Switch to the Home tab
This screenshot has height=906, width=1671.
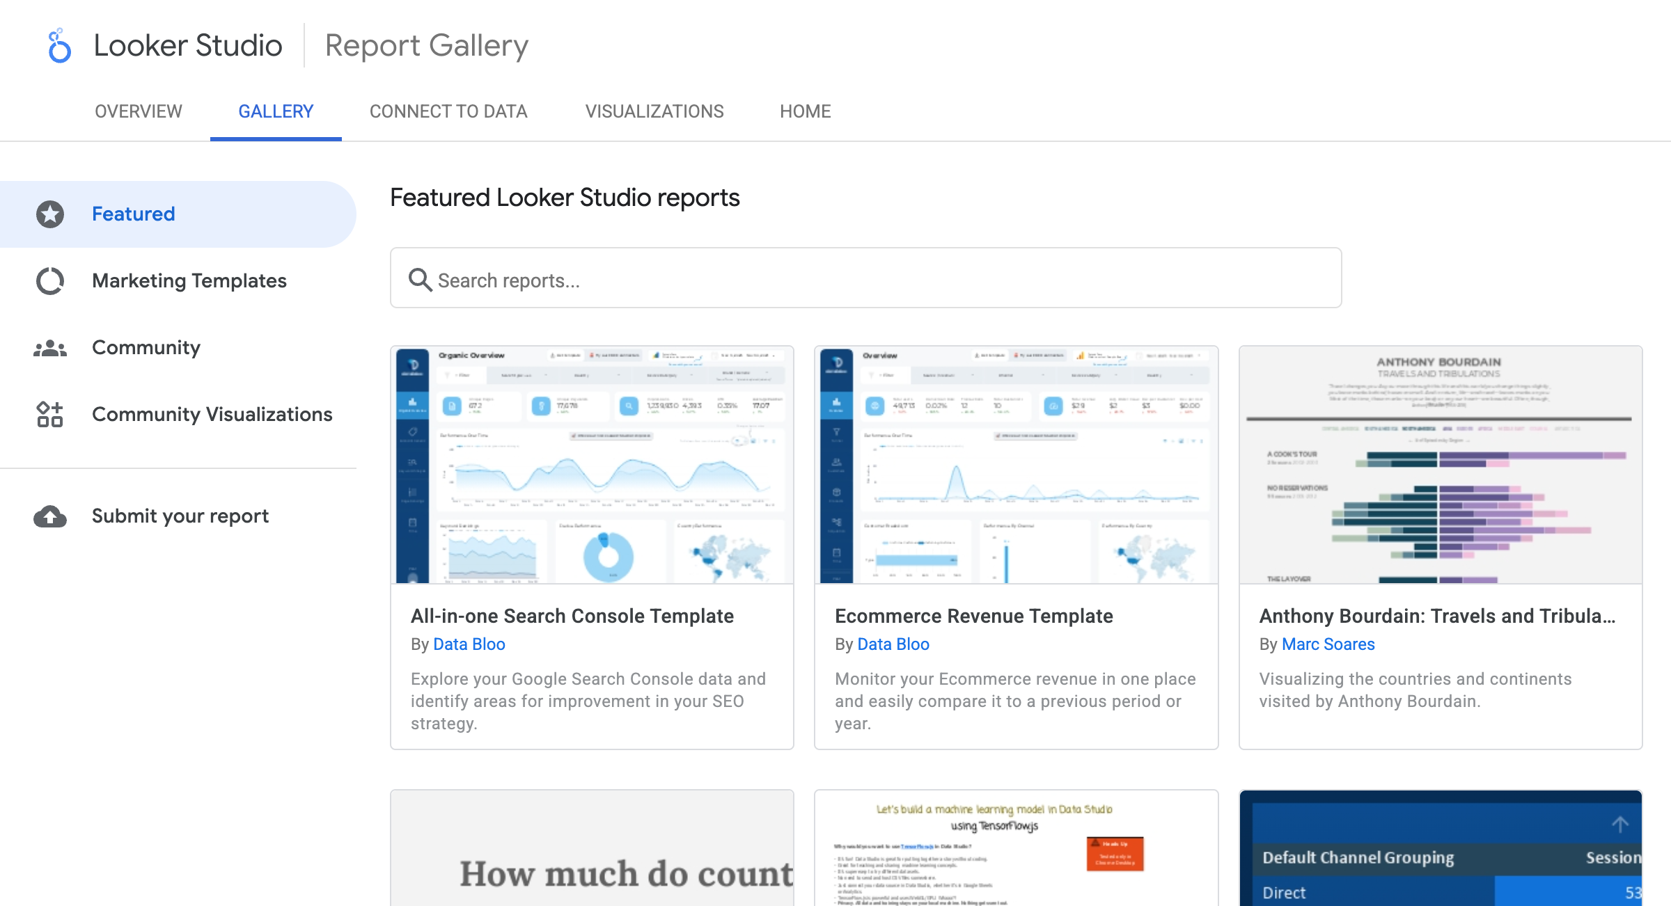click(x=805, y=111)
